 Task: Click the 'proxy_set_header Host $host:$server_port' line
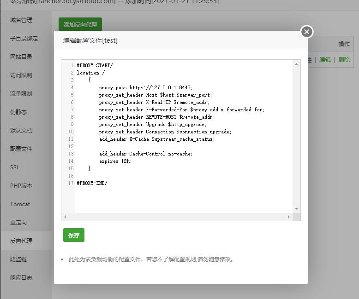click(156, 95)
